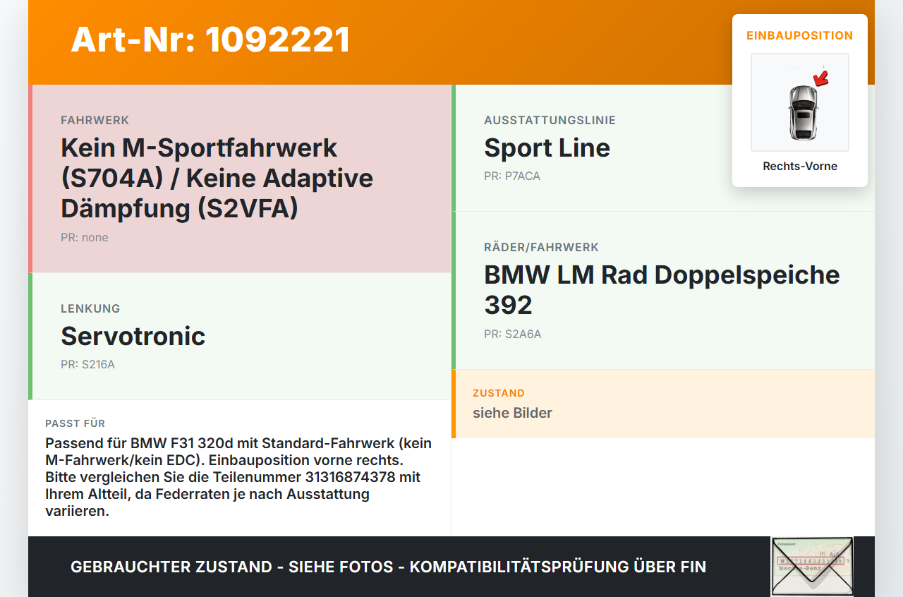Screen dimensions: 903x597
Task: Click the ZUSTAND label
Action: [x=499, y=393]
